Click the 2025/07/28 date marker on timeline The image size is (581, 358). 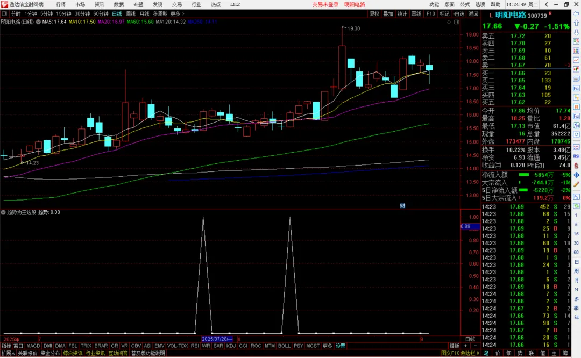click(217, 339)
